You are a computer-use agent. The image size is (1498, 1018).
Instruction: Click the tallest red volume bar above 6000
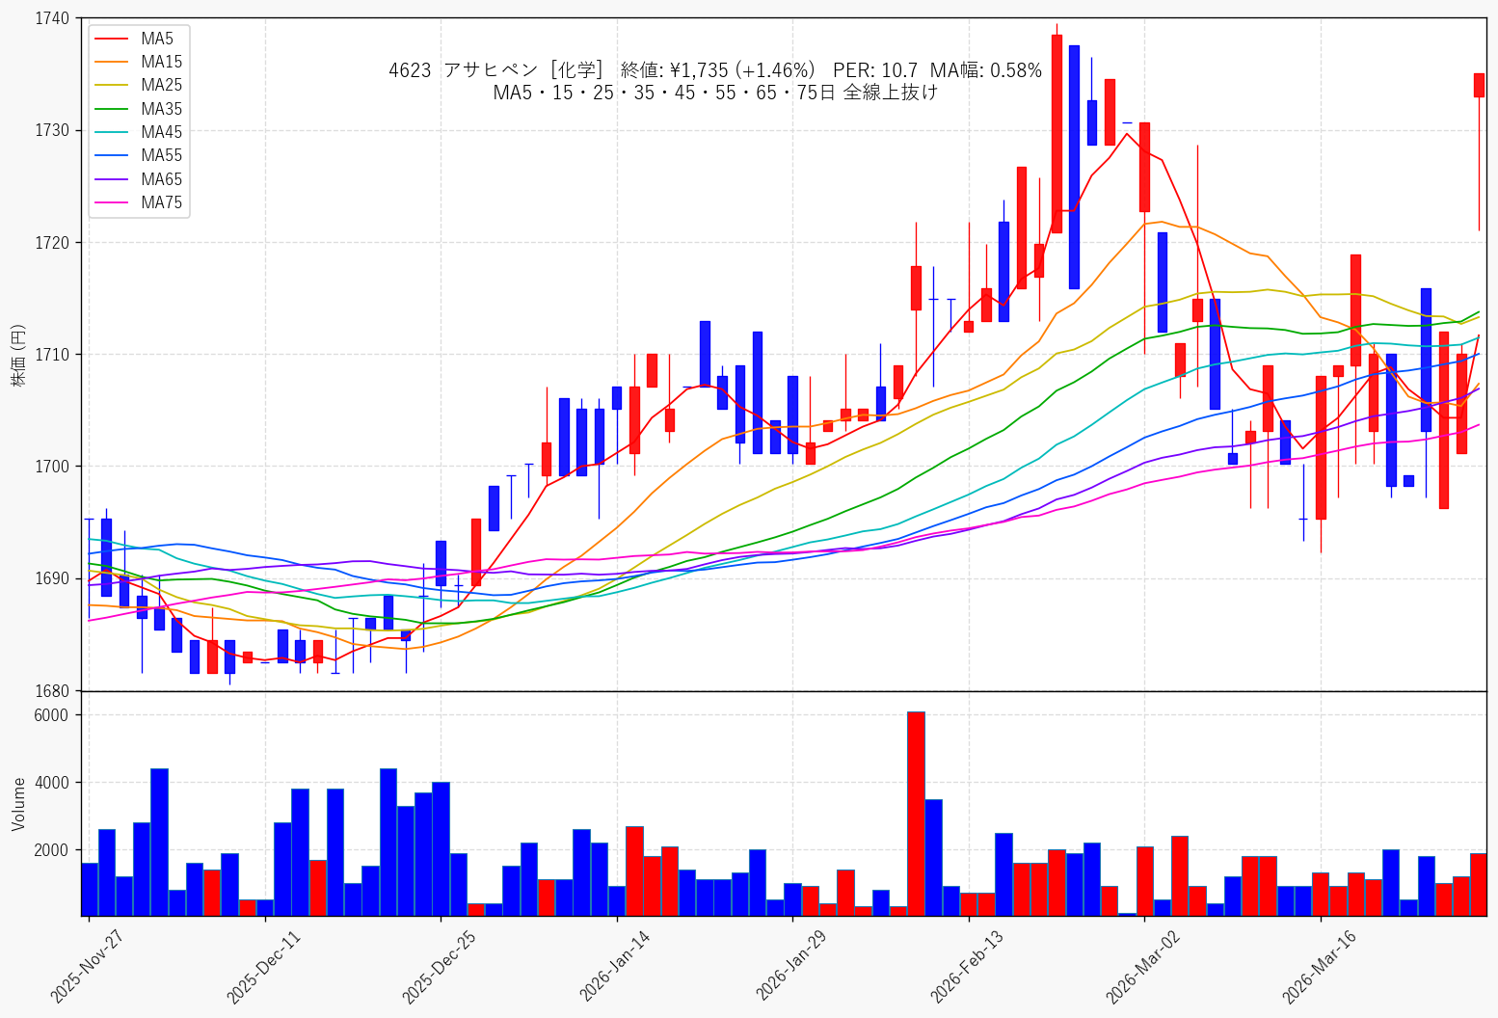tap(916, 814)
